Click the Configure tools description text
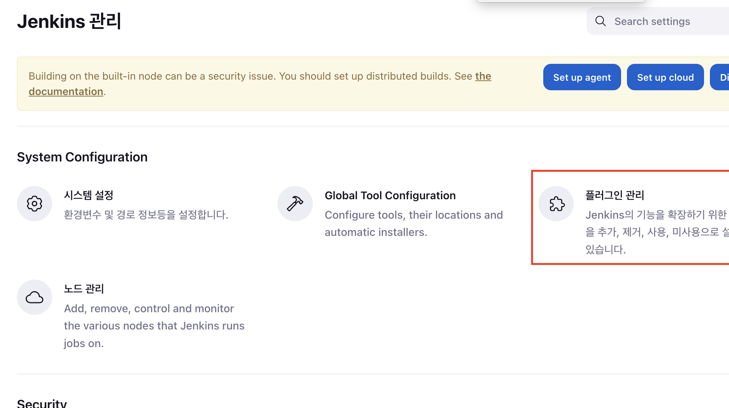The image size is (729, 408). click(x=413, y=223)
